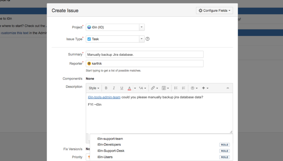Create a bullet list
283x161 pixels.
click(176, 88)
